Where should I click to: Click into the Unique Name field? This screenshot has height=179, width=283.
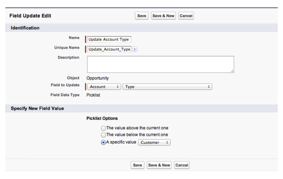[x=109, y=49]
